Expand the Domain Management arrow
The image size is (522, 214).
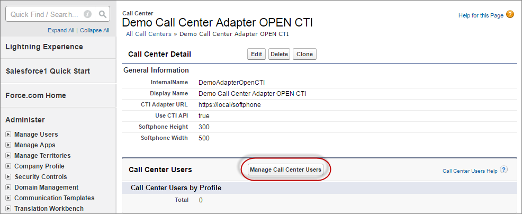click(8, 188)
